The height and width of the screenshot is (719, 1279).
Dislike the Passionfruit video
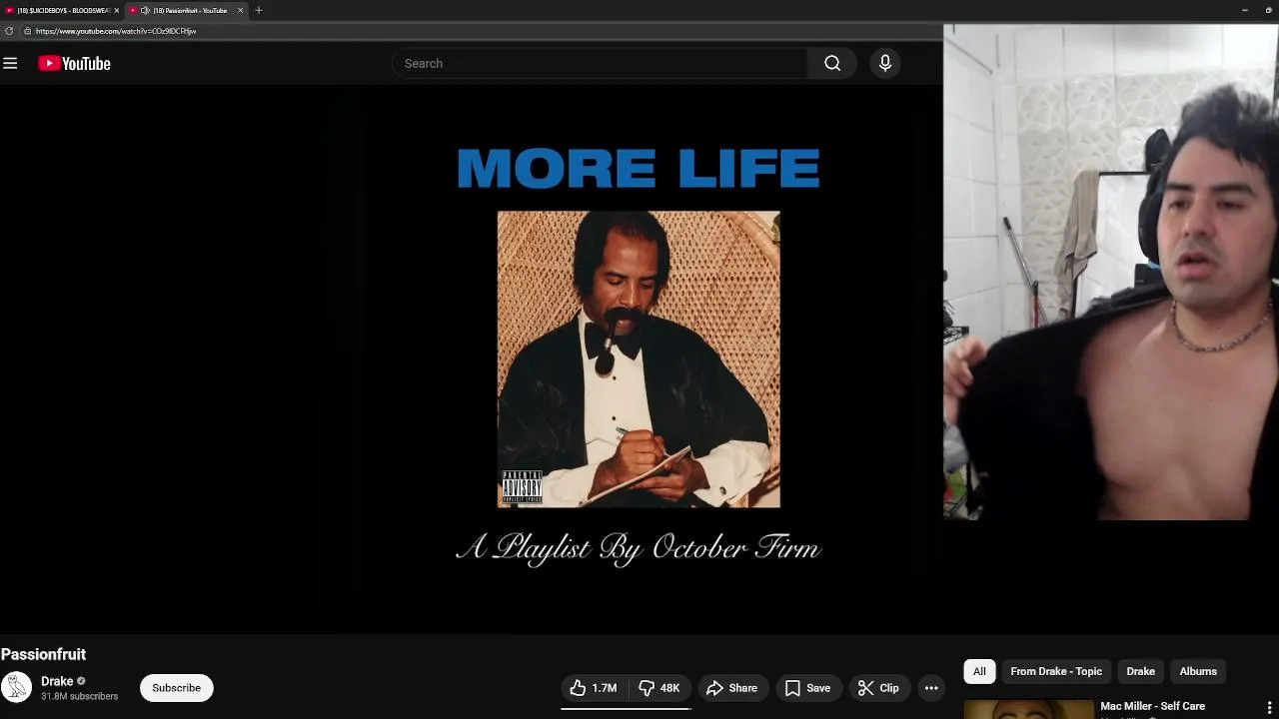point(659,688)
